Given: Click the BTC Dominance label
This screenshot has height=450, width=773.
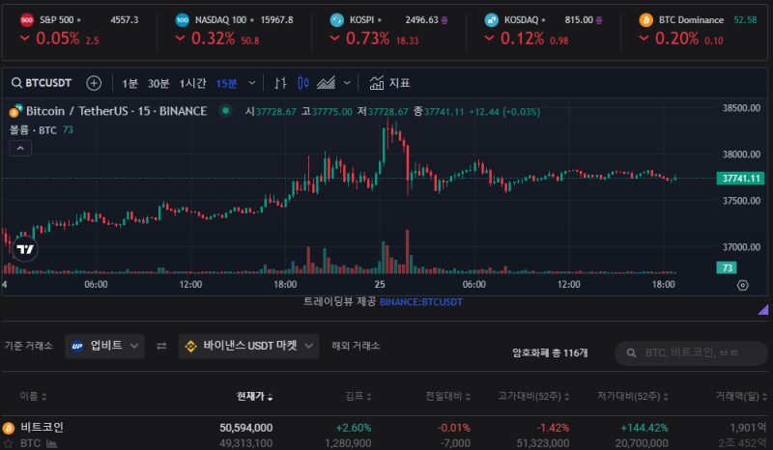Looking at the screenshot, I should pyautogui.click(x=691, y=20).
